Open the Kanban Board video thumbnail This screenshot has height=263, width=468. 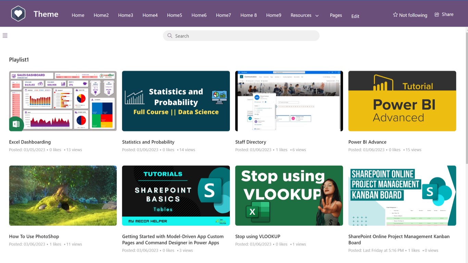402,196
